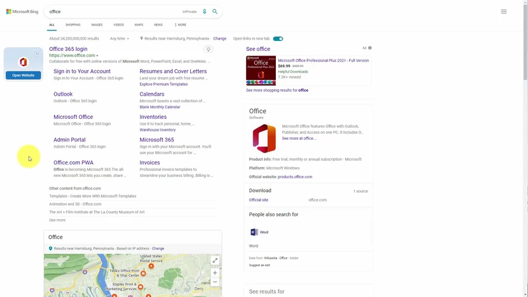Click the InPrivate label in search bar
This screenshot has width=528, height=297.
click(189, 12)
